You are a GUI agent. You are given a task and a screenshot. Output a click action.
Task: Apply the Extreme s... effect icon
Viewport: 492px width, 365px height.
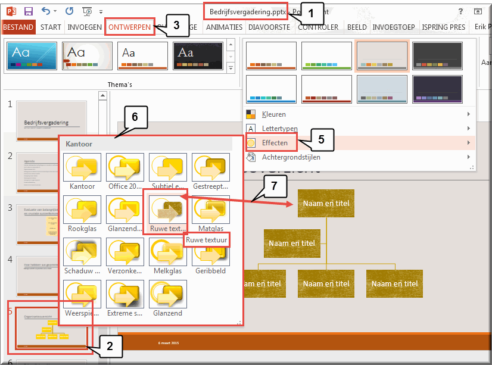[125, 294]
